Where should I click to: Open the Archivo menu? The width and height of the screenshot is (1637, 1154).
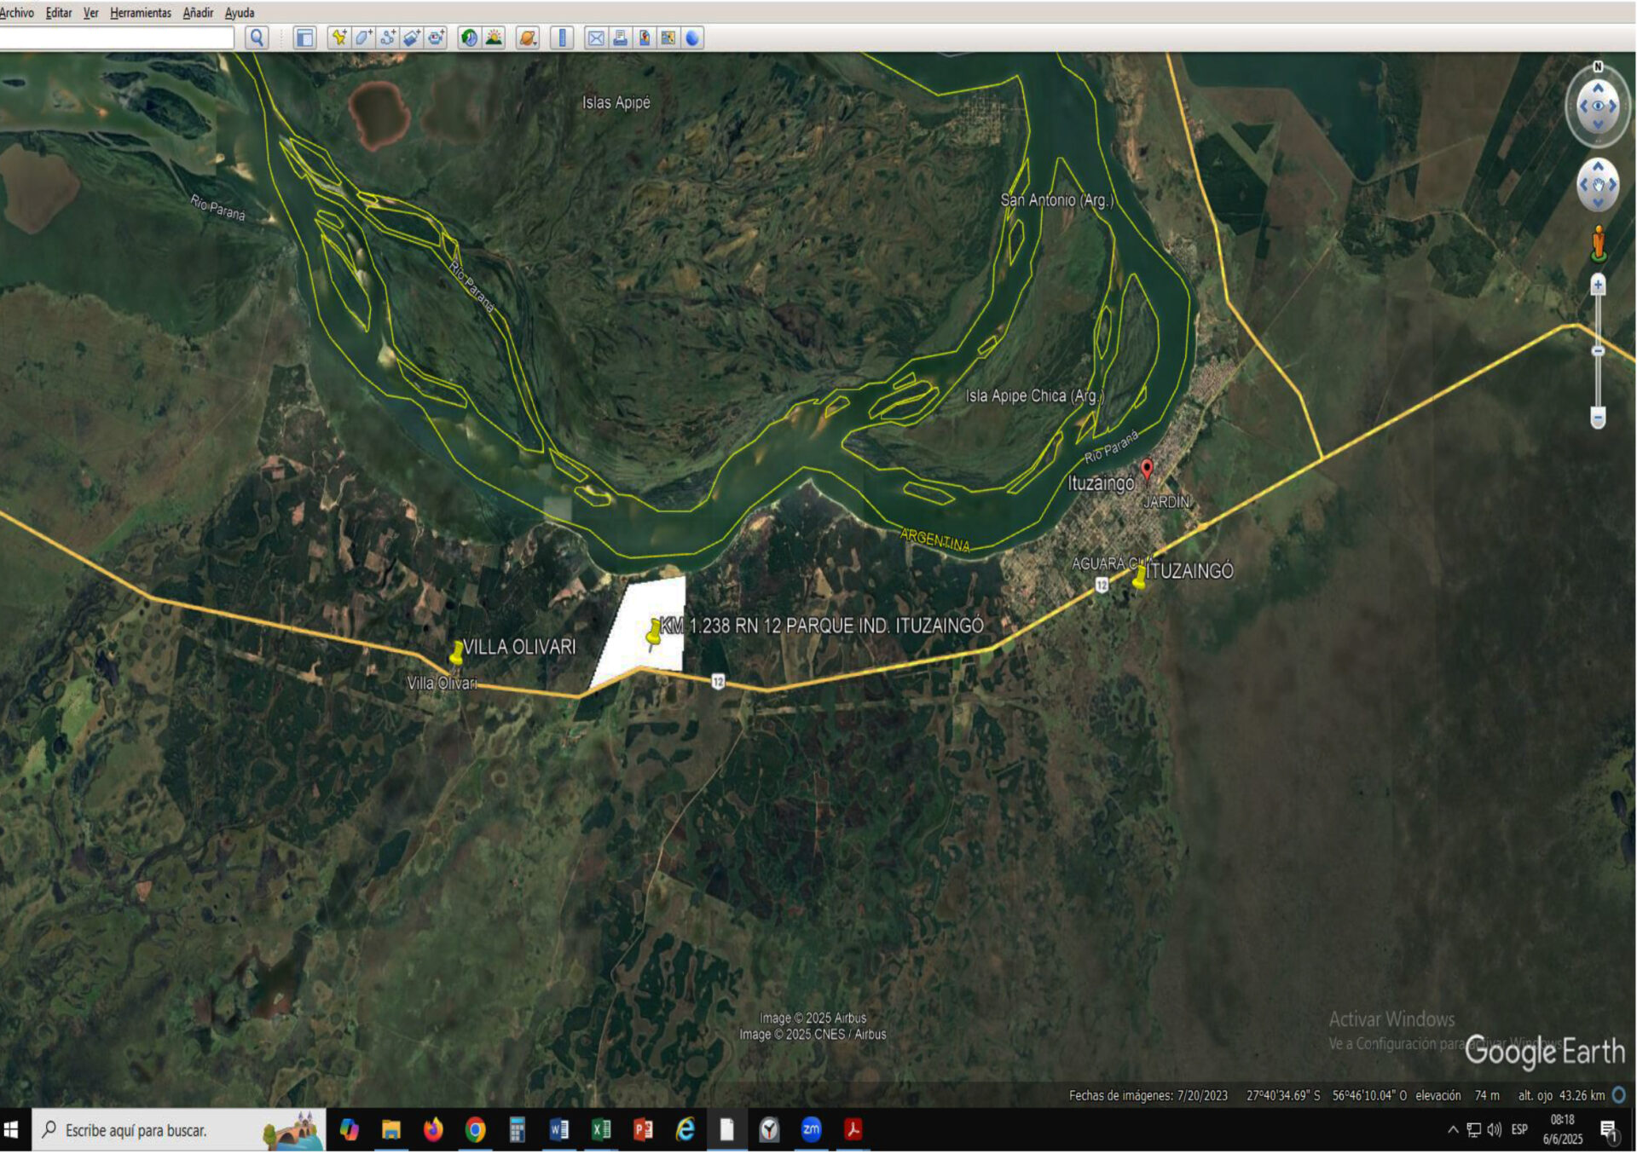(x=17, y=13)
